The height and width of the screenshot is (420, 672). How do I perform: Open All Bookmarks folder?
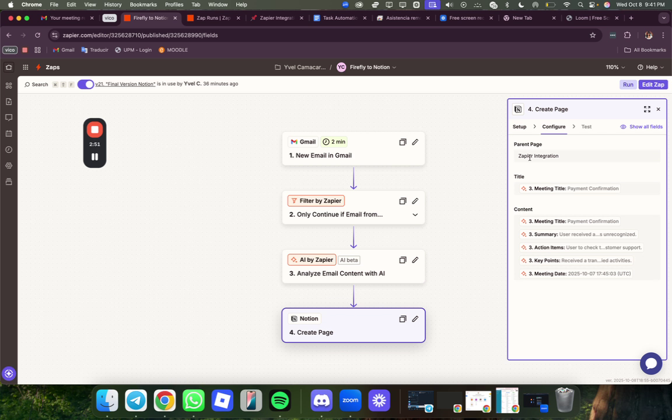pyautogui.click(x=645, y=50)
